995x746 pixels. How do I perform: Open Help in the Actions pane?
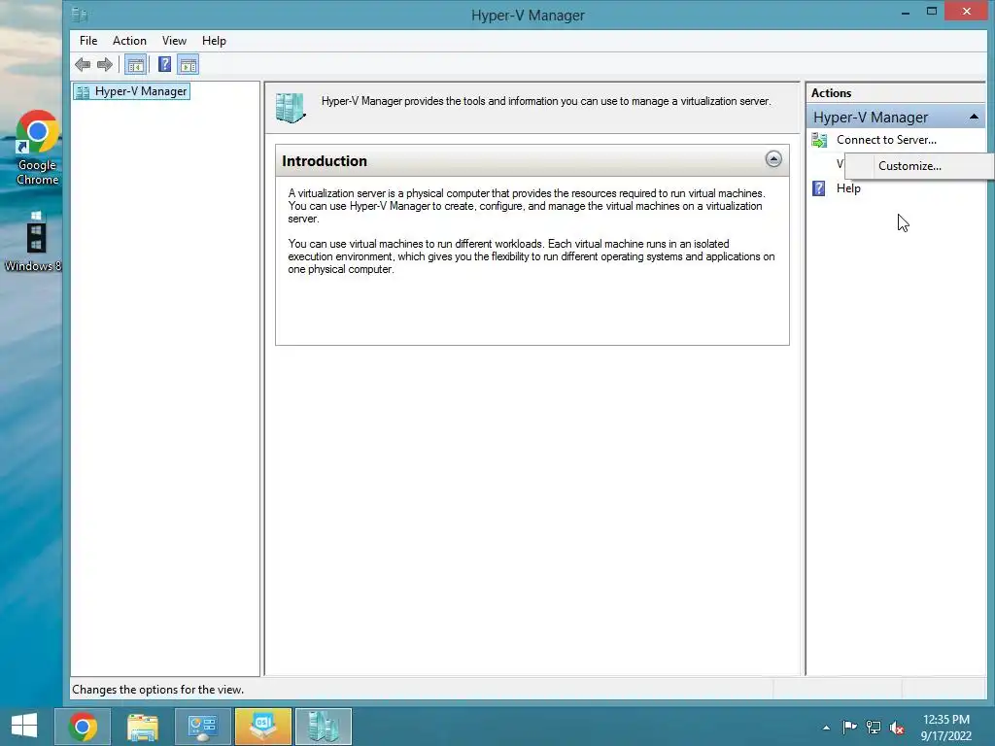847,188
